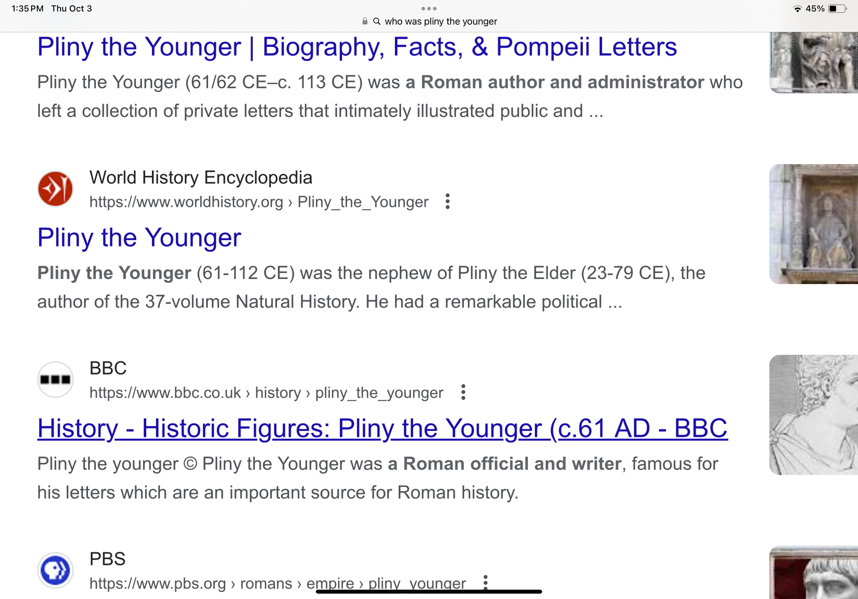Tap the padlock icon in address bar
Screen dimensions: 858x599
(365, 21)
